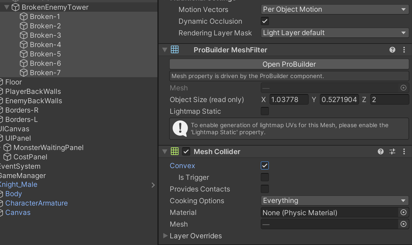Click the lightmap UV warning icon
This screenshot has height=245, width=412.
[180, 129]
